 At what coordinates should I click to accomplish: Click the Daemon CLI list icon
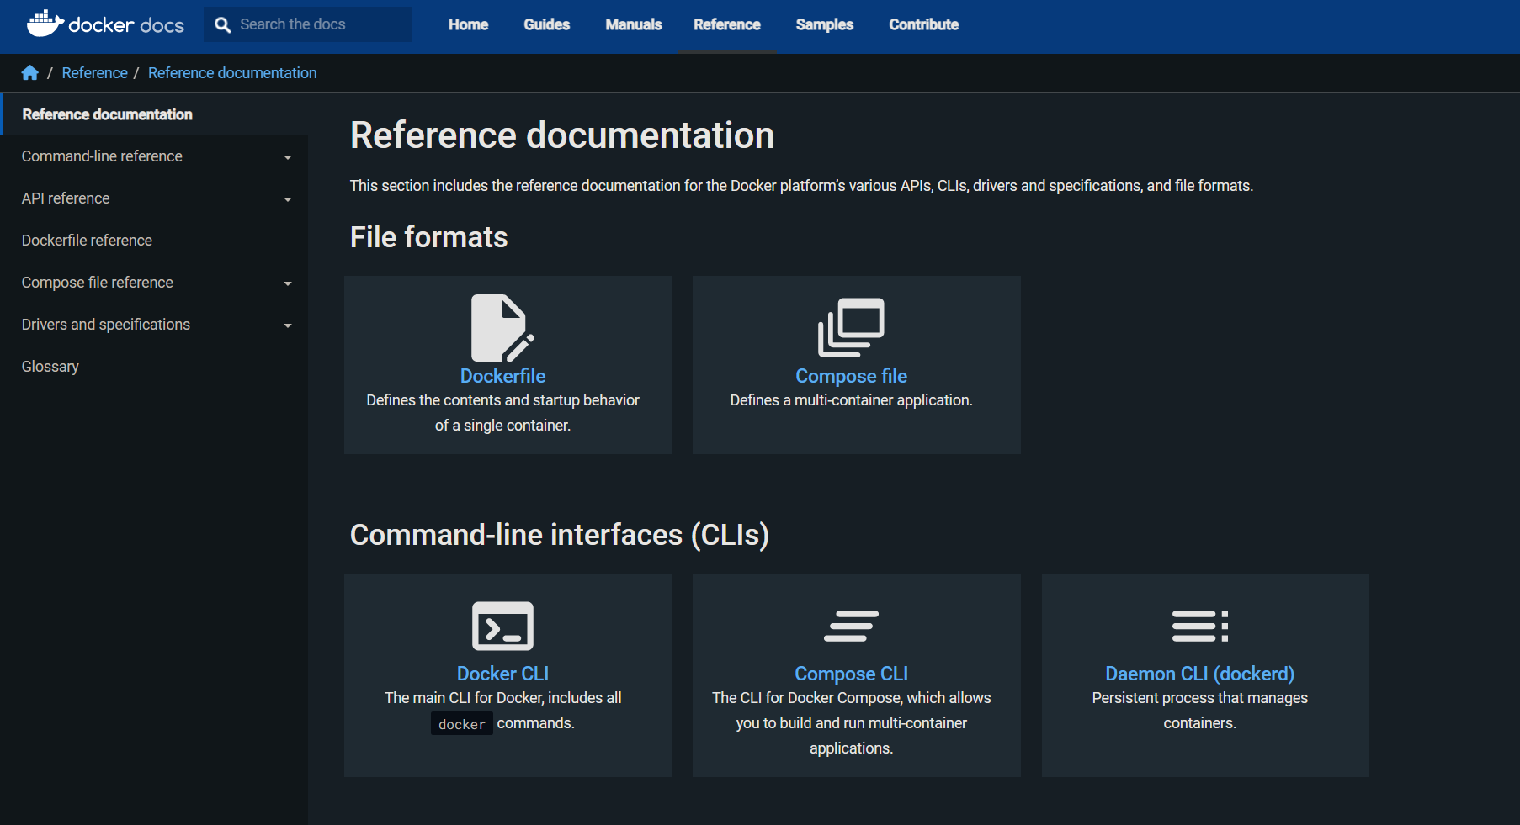point(1199,626)
